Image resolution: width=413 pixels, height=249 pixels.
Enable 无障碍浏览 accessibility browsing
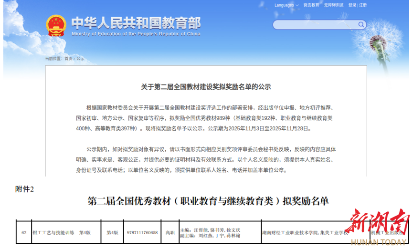(x=334, y=5)
